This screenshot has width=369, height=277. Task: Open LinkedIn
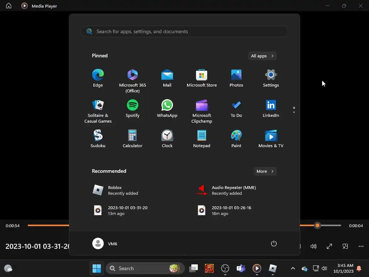click(271, 109)
